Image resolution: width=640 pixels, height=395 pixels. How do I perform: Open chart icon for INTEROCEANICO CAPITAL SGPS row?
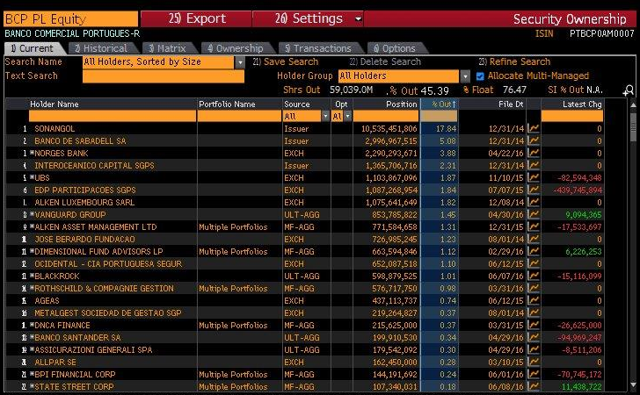tap(533, 165)
